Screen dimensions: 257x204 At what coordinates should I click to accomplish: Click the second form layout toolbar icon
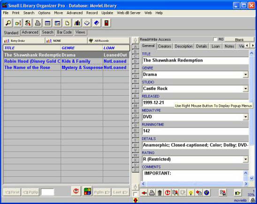click(57, 23)
